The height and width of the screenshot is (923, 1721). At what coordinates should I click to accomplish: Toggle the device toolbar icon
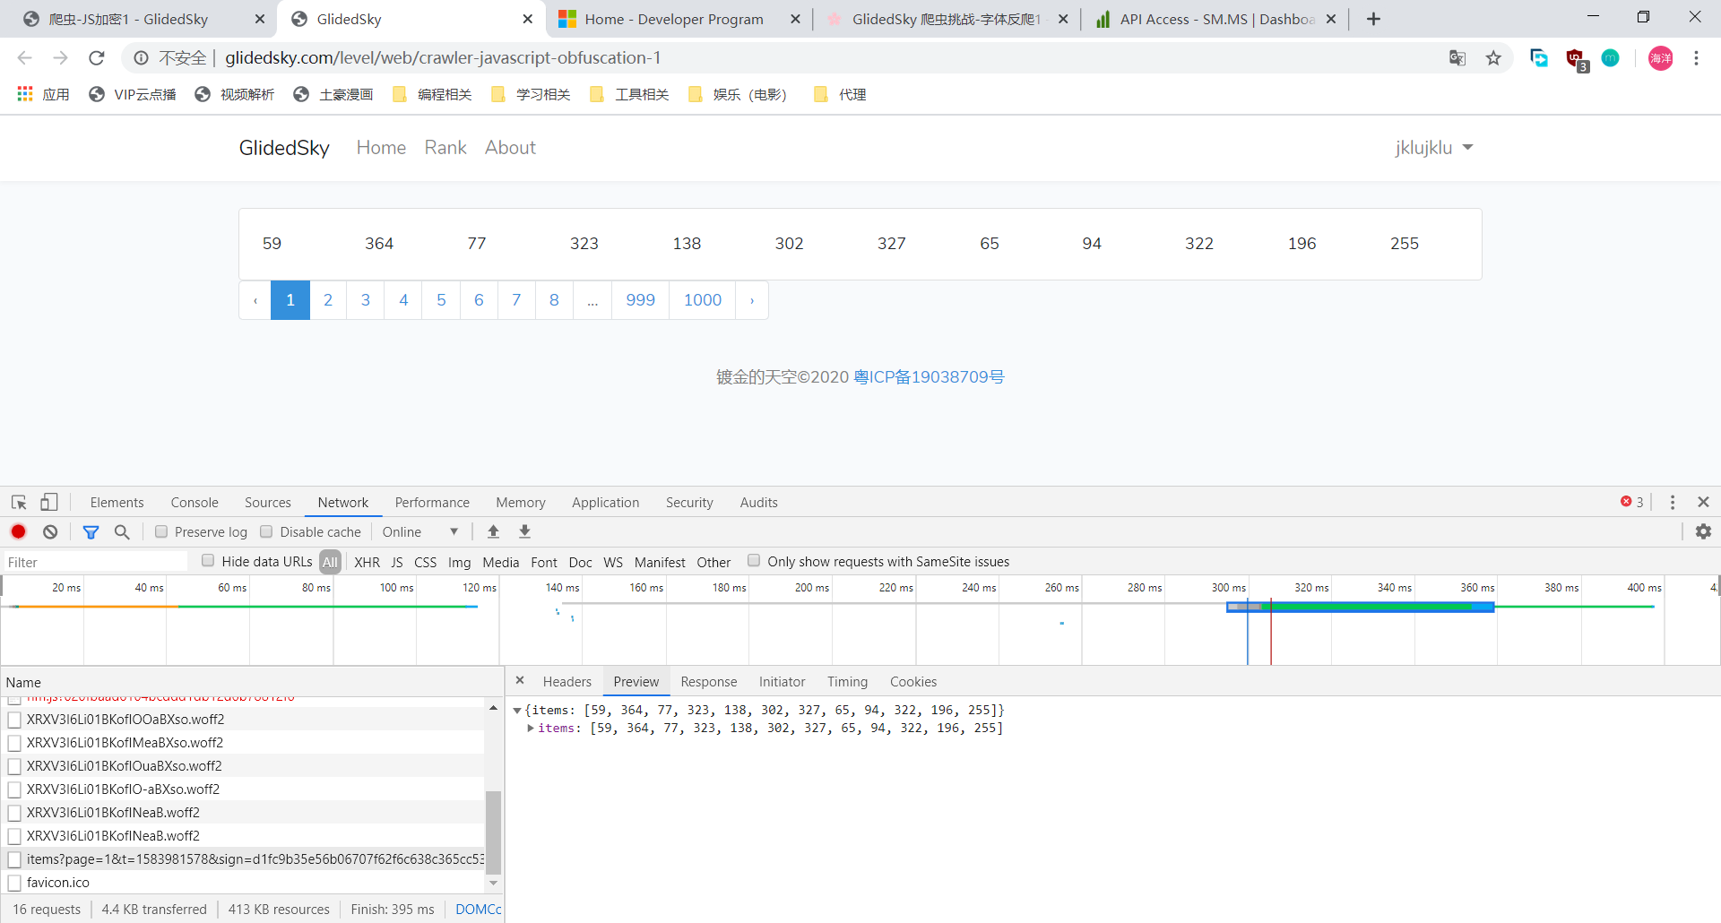click(49, 503)
